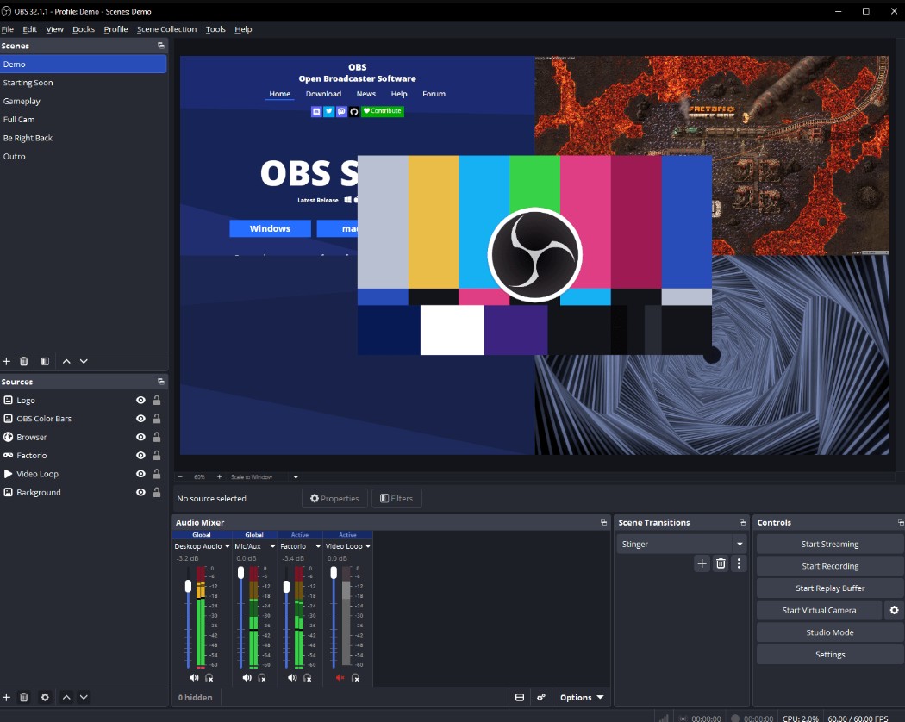Image resolution: width=905 pixels, height=722 pixels.
Task: Toggle monitoring headphone icon for Factorio
Action: [x=307, y=678]
